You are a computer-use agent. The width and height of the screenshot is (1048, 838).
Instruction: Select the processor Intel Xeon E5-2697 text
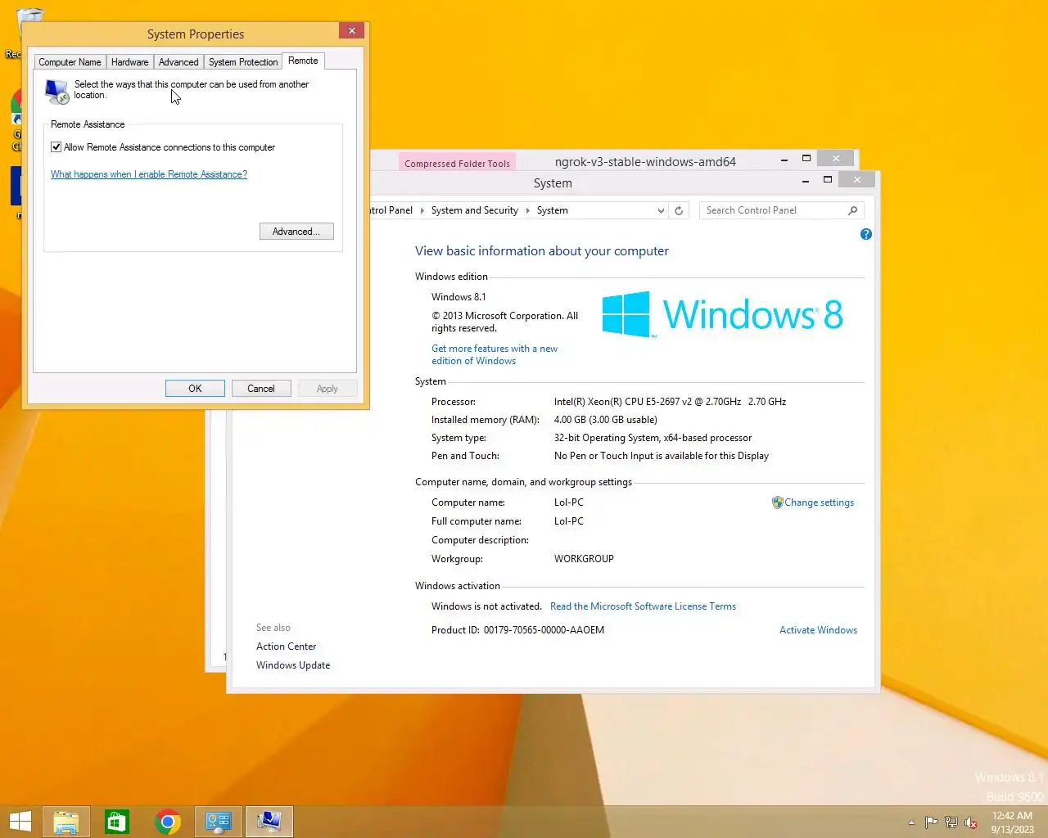(x=670, y=402)
